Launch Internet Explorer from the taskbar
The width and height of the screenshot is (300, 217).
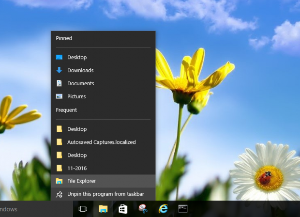pyautogui.click(x=163, y=209)
